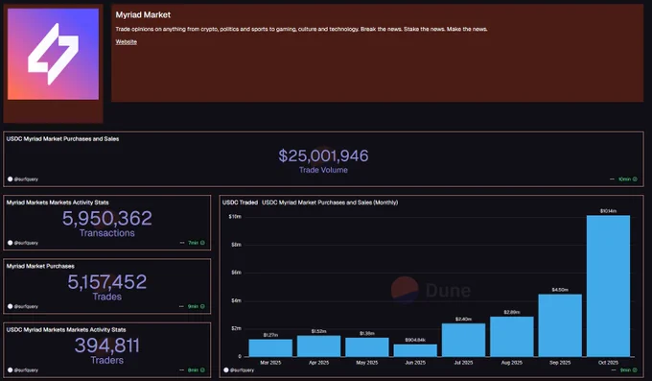Open the Myriad Market Purchases panel title
Viewport: 652px width, 381px height.
(40, 267)
